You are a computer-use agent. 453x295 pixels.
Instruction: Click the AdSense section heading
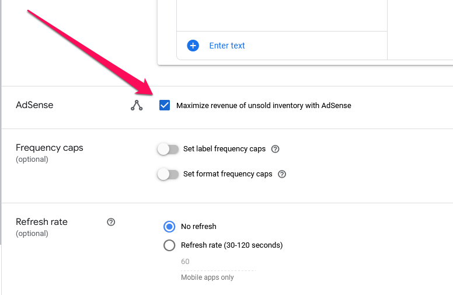point(34,105)
